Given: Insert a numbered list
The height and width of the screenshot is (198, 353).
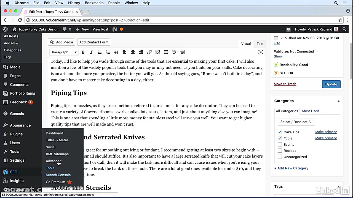Looking at the screenshot, I should click(108, 52).
